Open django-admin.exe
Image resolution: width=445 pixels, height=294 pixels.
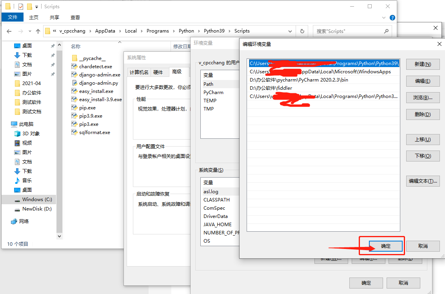tap(91, 74)
